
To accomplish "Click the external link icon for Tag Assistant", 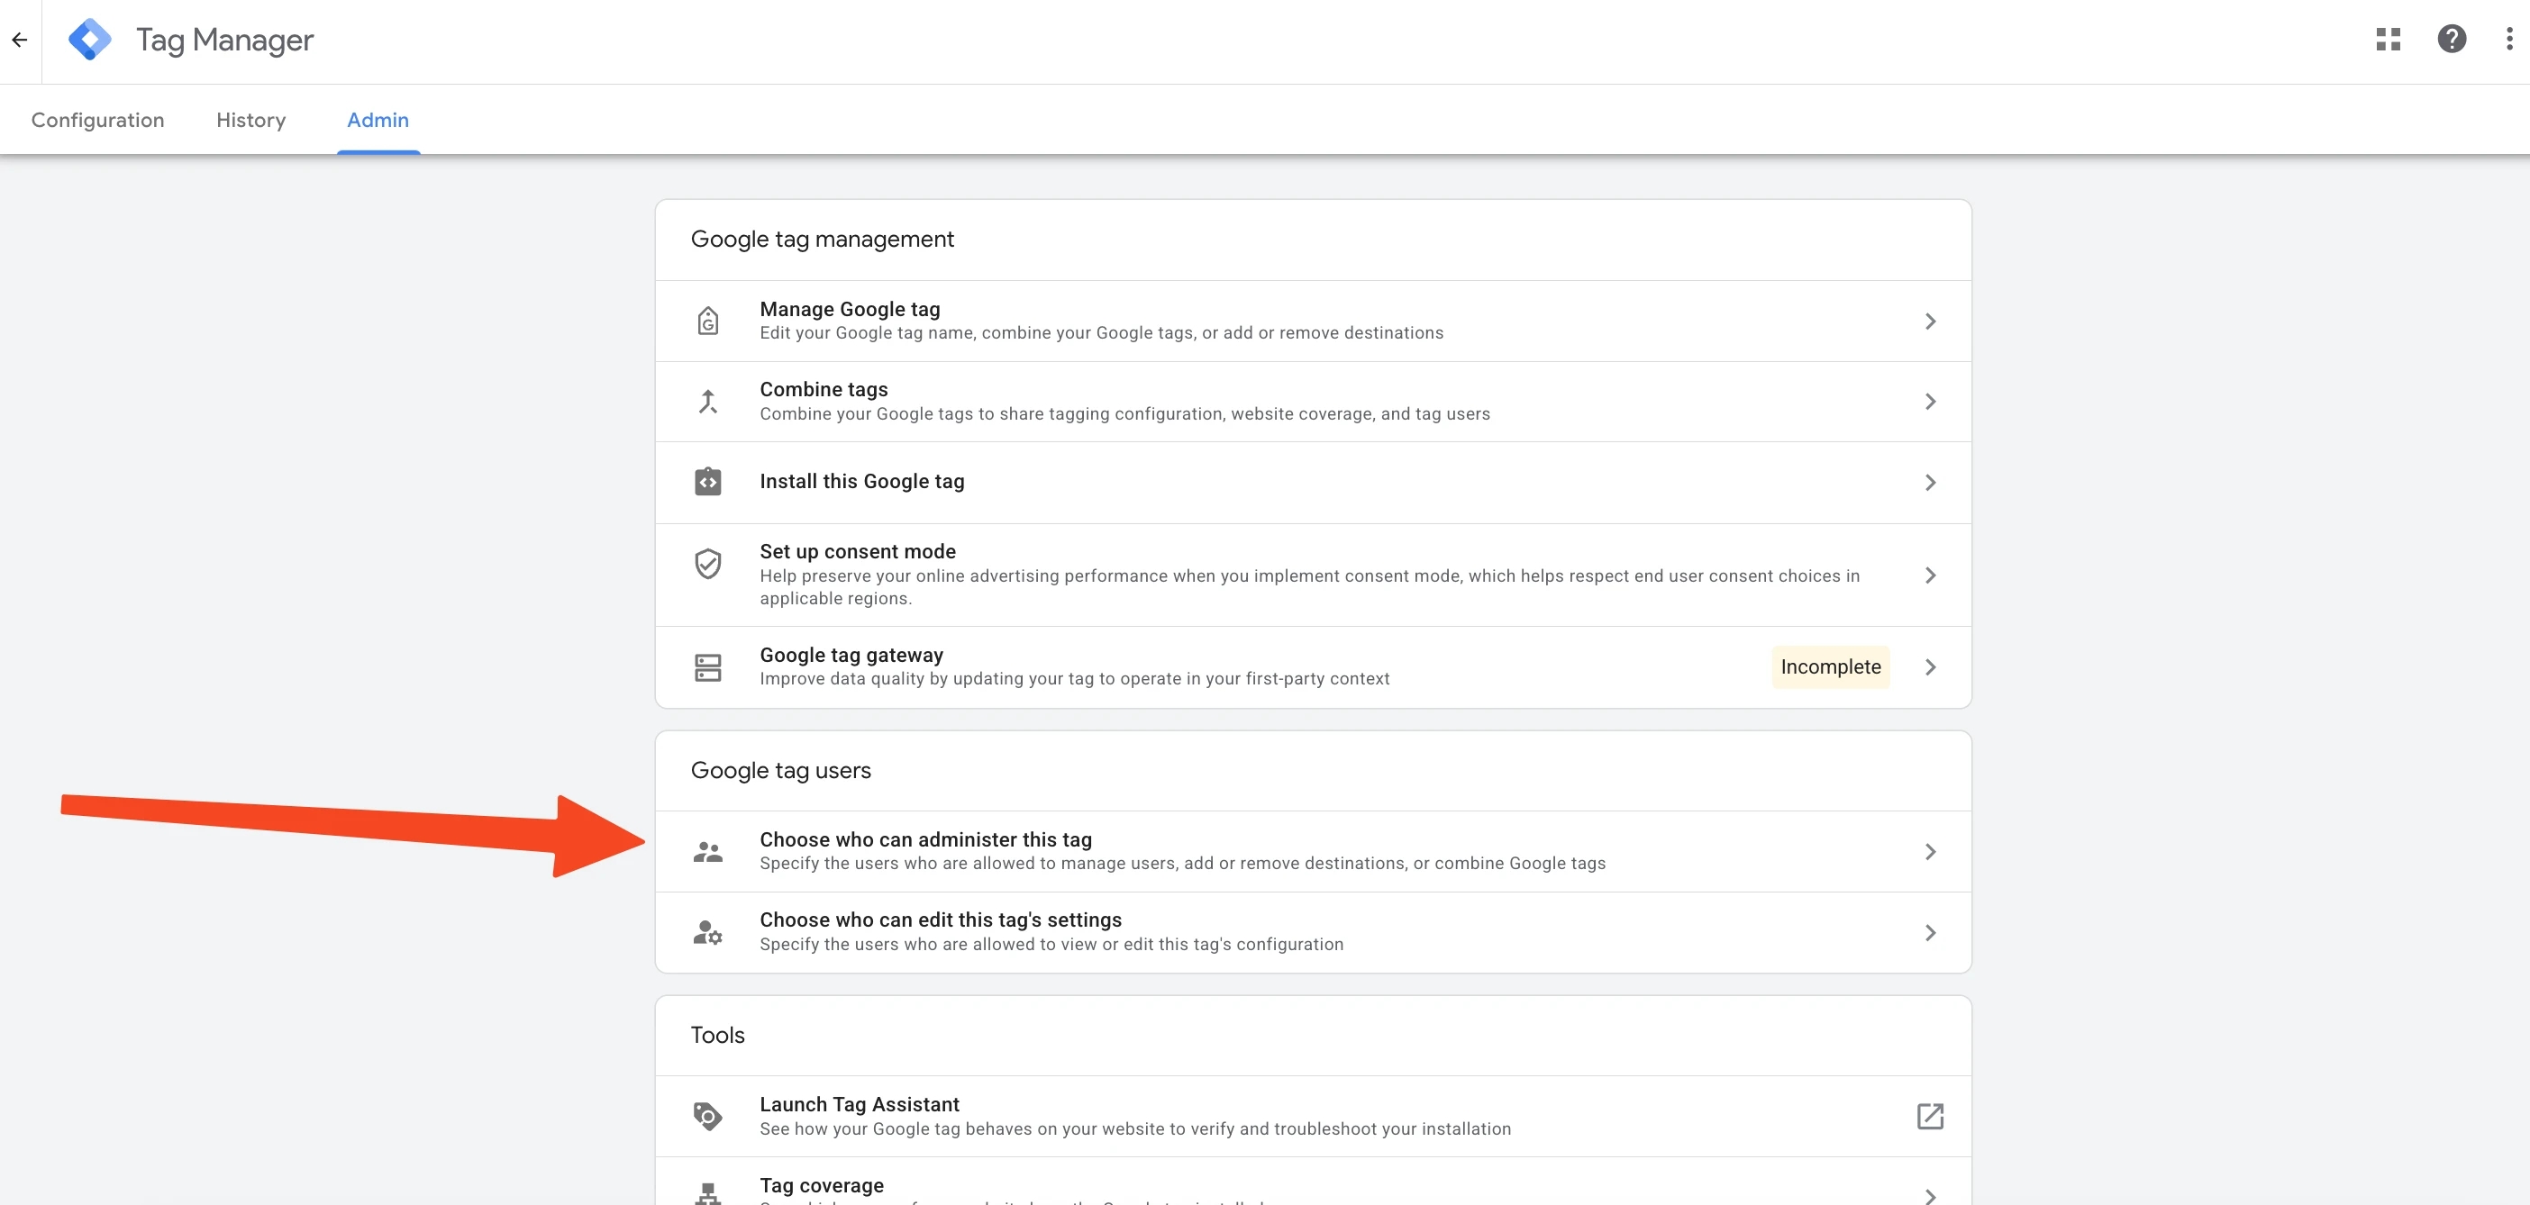I will [1930, 1117].
